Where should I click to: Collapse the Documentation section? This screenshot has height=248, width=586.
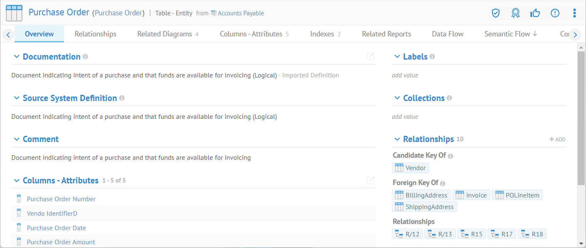[x=17, y=57]
